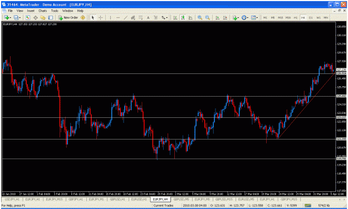Switch to M5 timeframe
Viewport: 348px width, 209px height.
(273, 17)
